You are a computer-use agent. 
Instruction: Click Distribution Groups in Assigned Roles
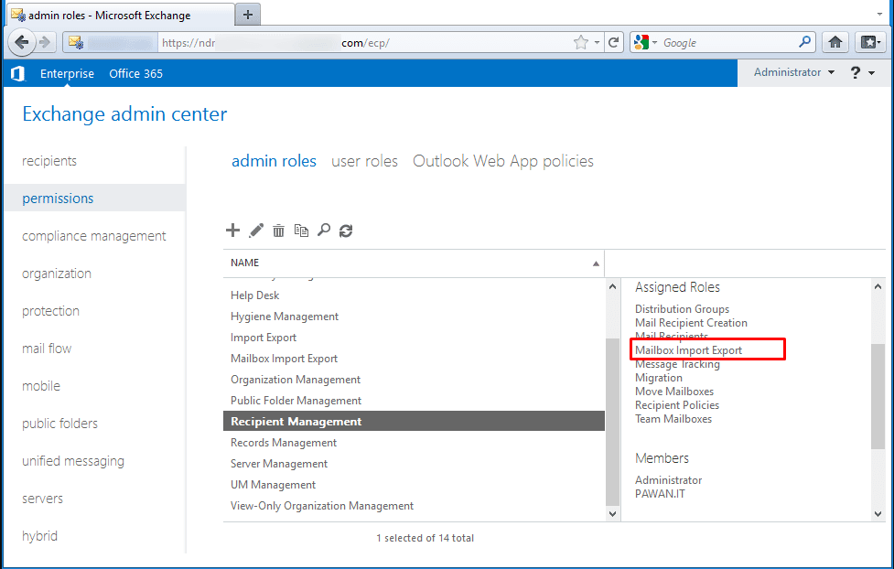pyautogui.click(x=682, y=309)
